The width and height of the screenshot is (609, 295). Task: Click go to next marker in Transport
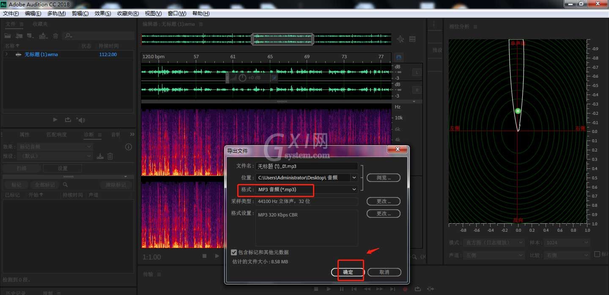coord(392,289)
